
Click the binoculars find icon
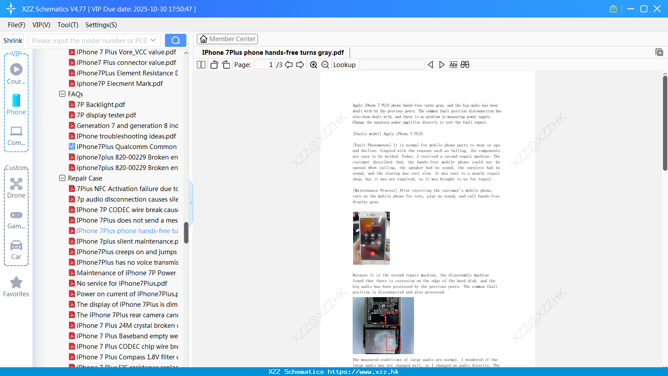[465, 65]
